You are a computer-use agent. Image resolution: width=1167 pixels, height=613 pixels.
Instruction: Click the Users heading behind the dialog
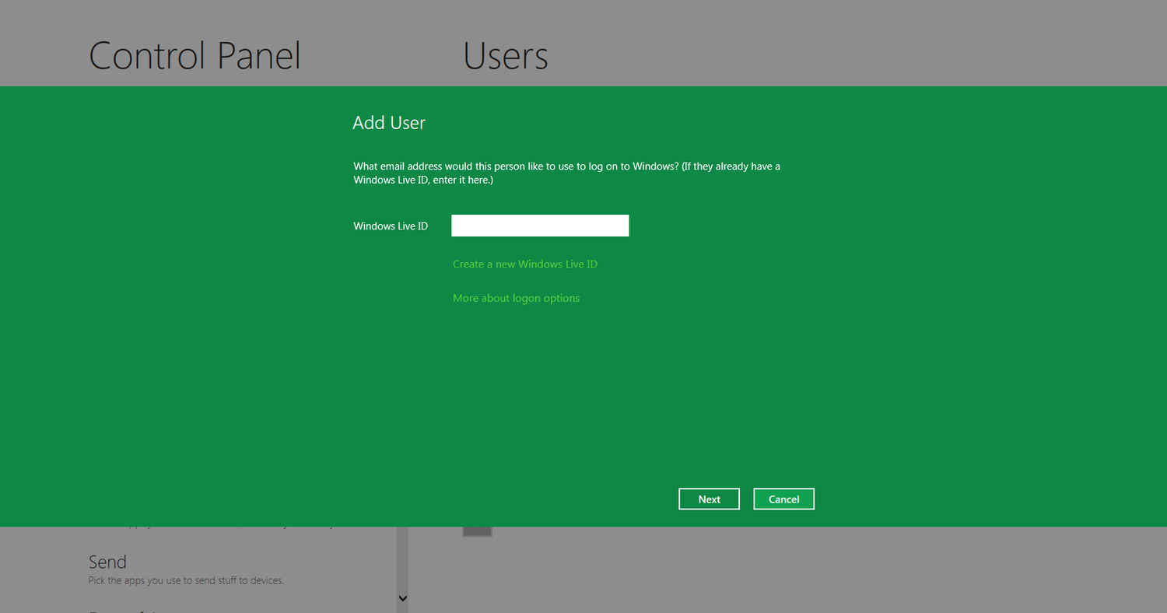click(506, 56)
